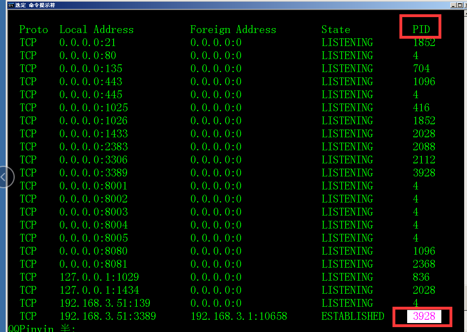Screen dimensions: 467x332
Task: Click foreign address 0.0.0.0:0 in port 8080 row
Action: pyautogui.click(x=216, y=251)
